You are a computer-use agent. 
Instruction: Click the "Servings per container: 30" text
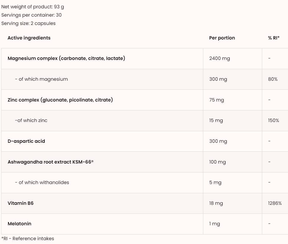click(31, 15)
